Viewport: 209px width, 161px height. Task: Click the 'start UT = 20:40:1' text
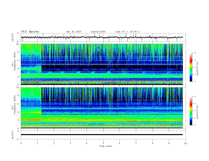(x=127, y=32)
